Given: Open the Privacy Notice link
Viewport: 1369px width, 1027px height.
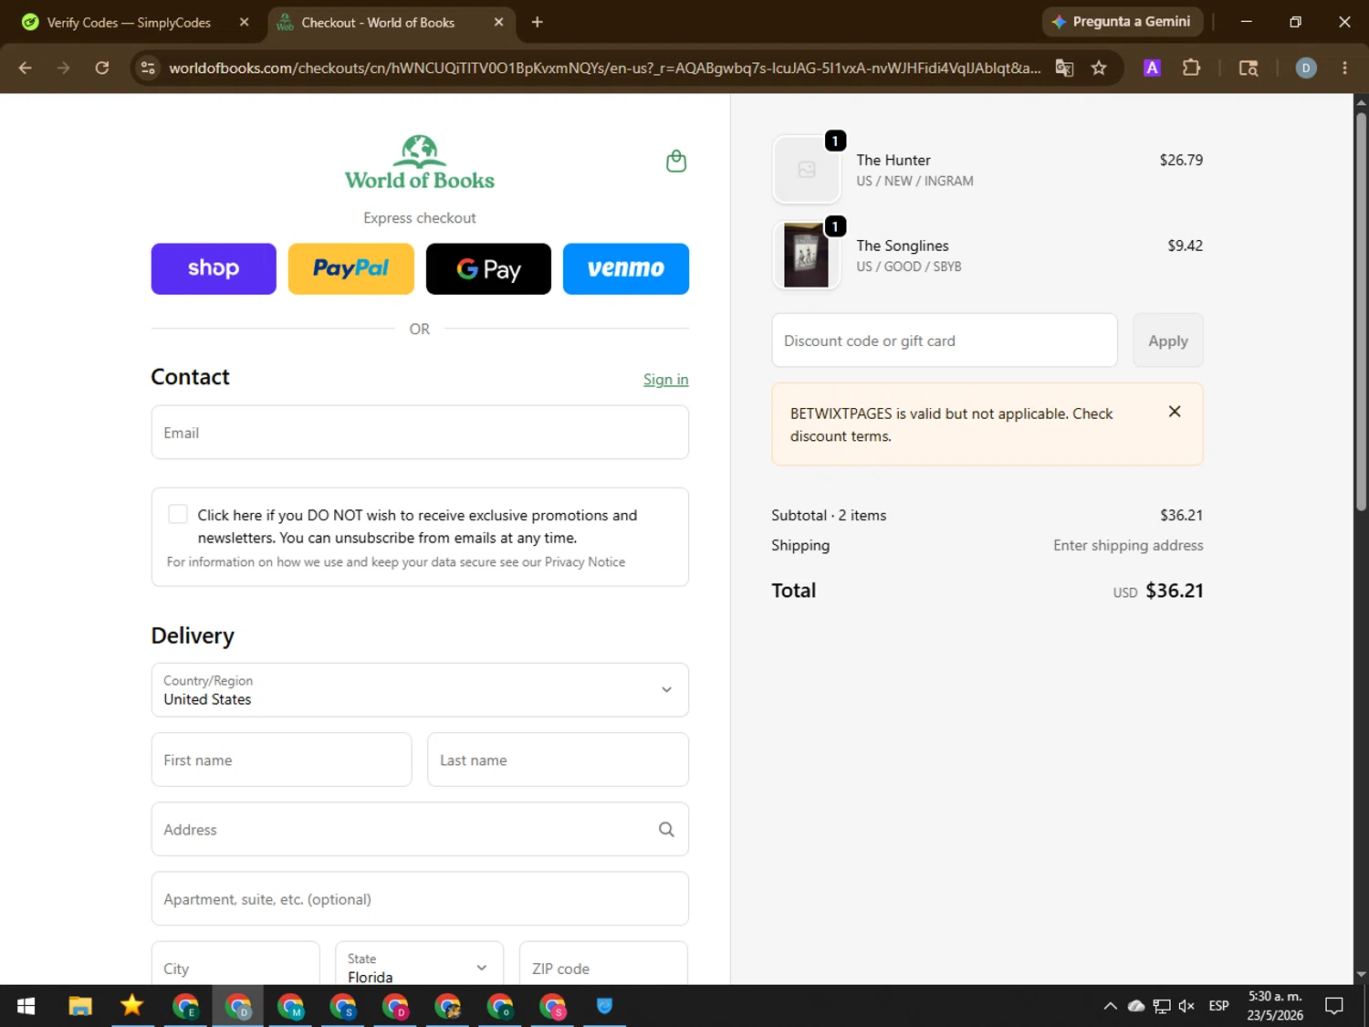Looking at the screenshot, I should click(585, 562).
